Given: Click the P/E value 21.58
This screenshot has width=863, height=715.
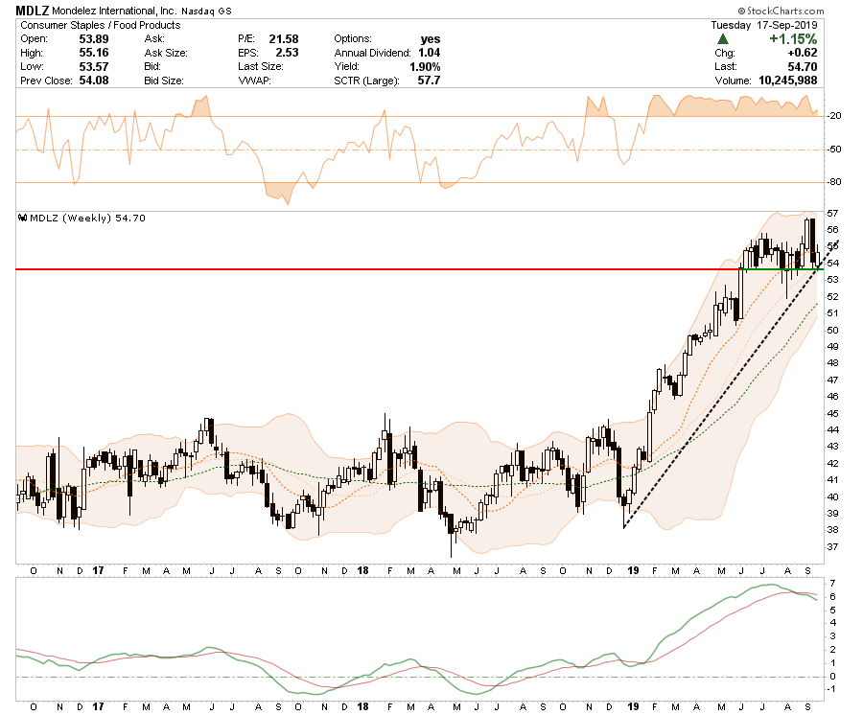Looking at the screenshot, I should pos(284,39).
